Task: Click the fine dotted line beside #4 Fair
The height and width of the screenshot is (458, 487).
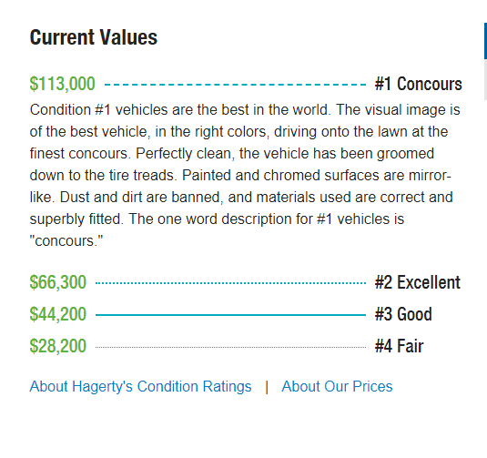Action: click(x=231, y=348)
